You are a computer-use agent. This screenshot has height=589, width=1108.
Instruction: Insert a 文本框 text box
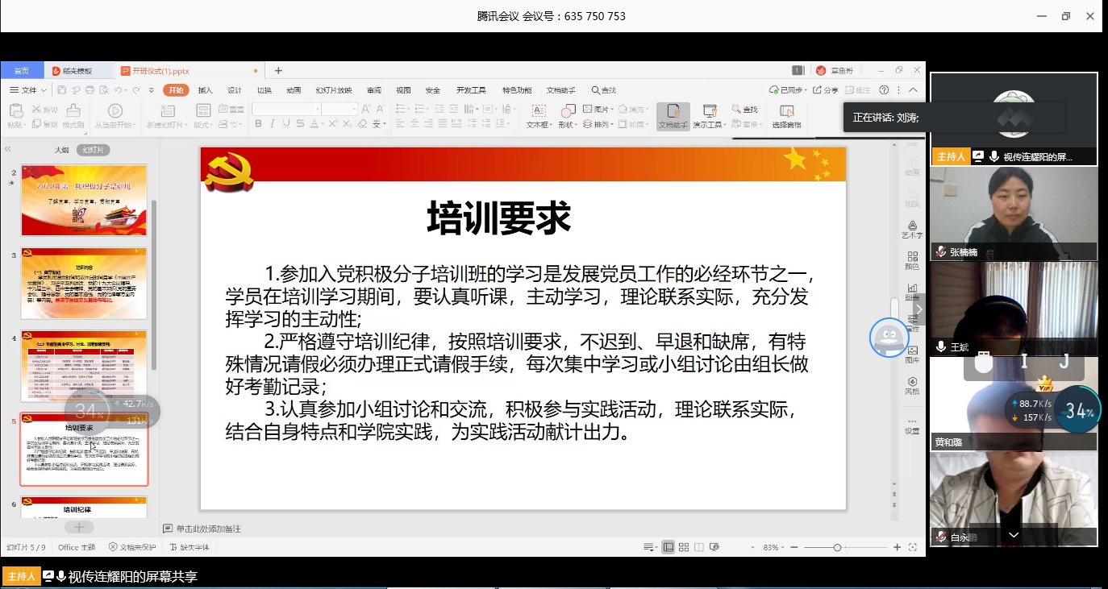539,117
